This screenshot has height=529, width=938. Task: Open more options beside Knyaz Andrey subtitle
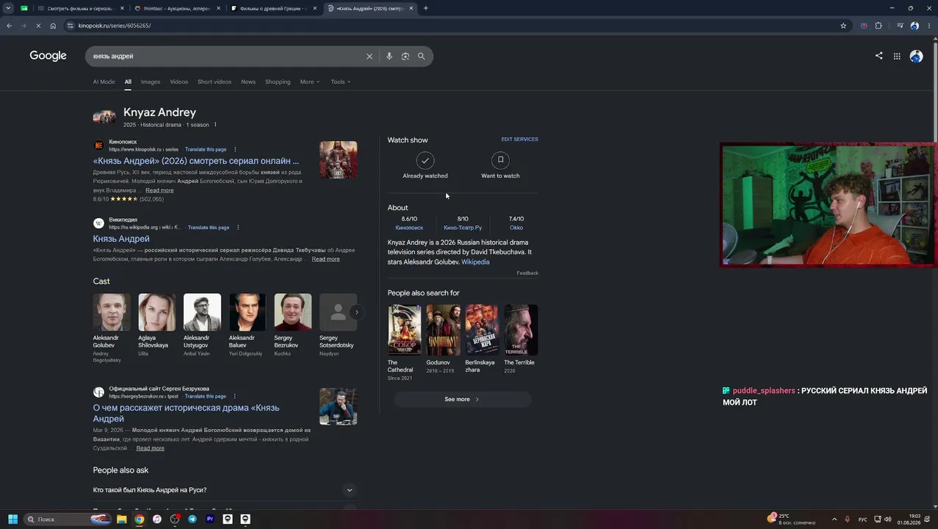(215, 125)
